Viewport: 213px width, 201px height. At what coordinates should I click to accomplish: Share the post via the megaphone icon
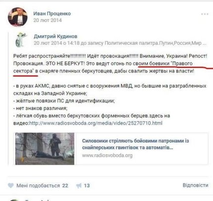click(79, 186)
